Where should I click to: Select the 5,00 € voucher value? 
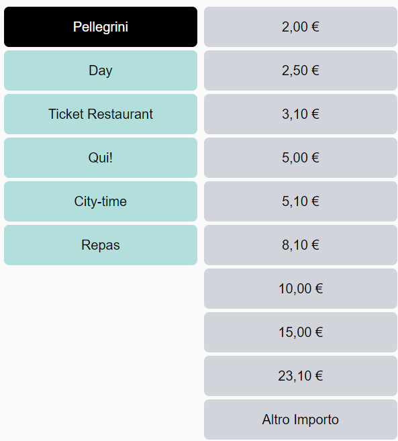coord(301,158)
